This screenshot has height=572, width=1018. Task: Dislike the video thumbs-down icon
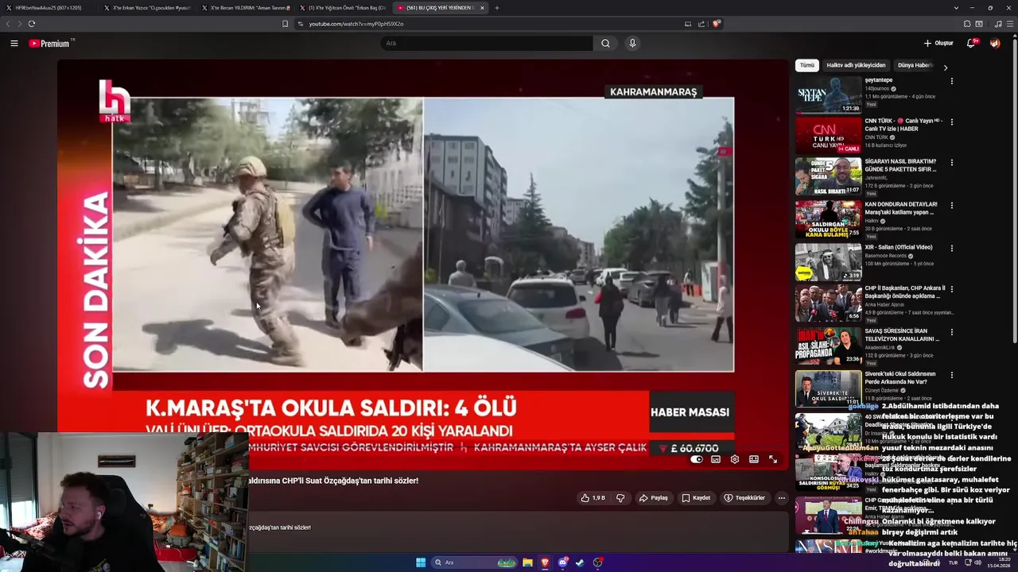click(x=620, y=498)
